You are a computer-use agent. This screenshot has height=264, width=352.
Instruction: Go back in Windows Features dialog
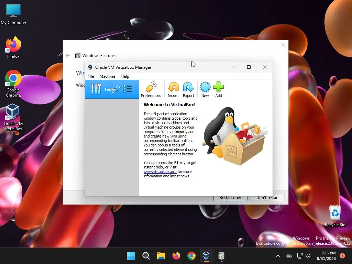tap(68, 55)
